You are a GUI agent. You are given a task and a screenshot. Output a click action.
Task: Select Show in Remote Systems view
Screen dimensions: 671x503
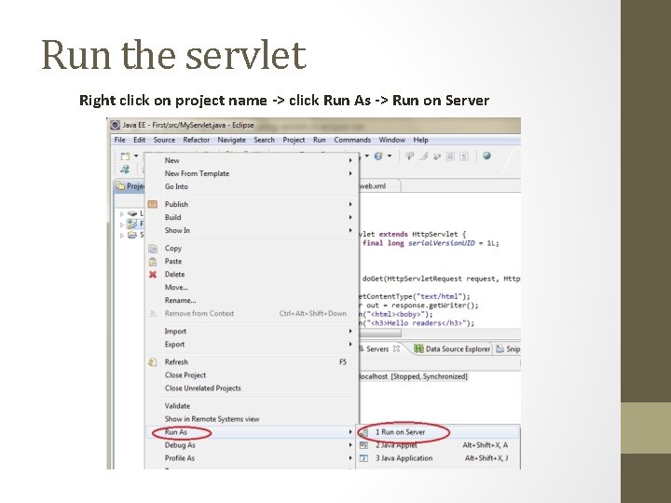[252, 419]
